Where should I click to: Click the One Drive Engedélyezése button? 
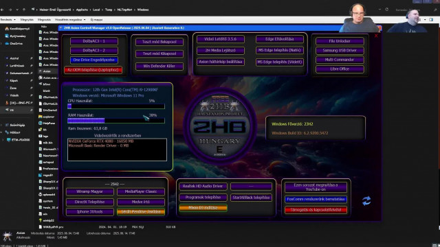tap(94, 60)
